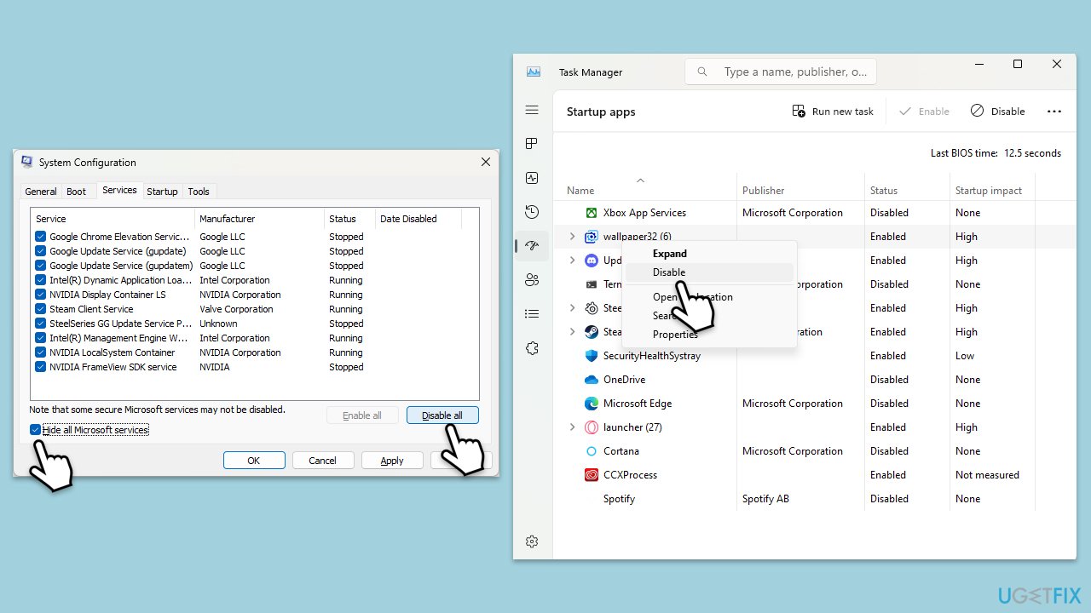
Task: Click Disable button in Task Manager toolbar
Action: click(x=998, y=112)
